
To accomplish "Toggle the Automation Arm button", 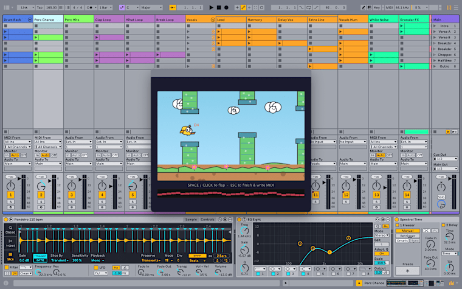I will click(243, 7).
